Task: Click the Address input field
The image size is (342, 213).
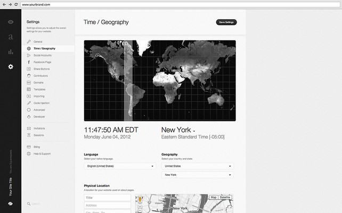Action: pyautogui.click(x=107, y=205)
